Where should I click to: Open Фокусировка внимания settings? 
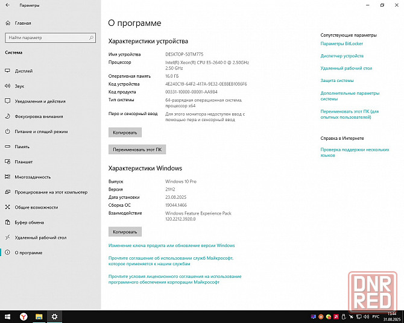coord(39,116)
